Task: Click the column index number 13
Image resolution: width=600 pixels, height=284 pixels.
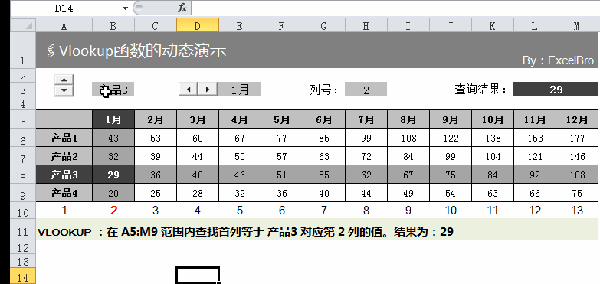Action: (577, 211)
